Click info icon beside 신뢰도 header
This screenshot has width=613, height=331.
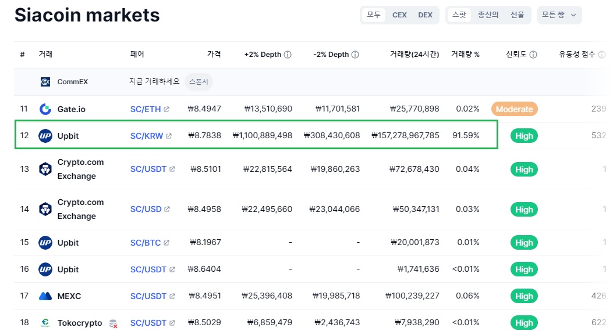click(x=533, y=55)
